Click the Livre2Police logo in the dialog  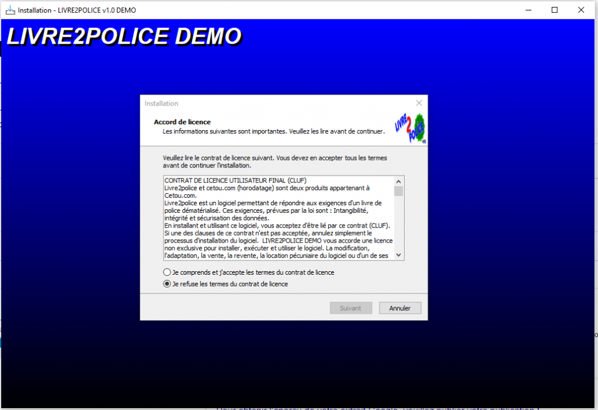(x=411, y=127)
